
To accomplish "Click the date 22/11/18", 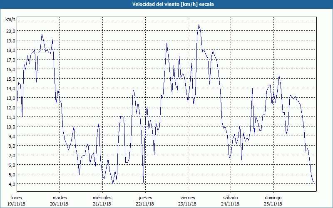I will [x=144, y=204].
